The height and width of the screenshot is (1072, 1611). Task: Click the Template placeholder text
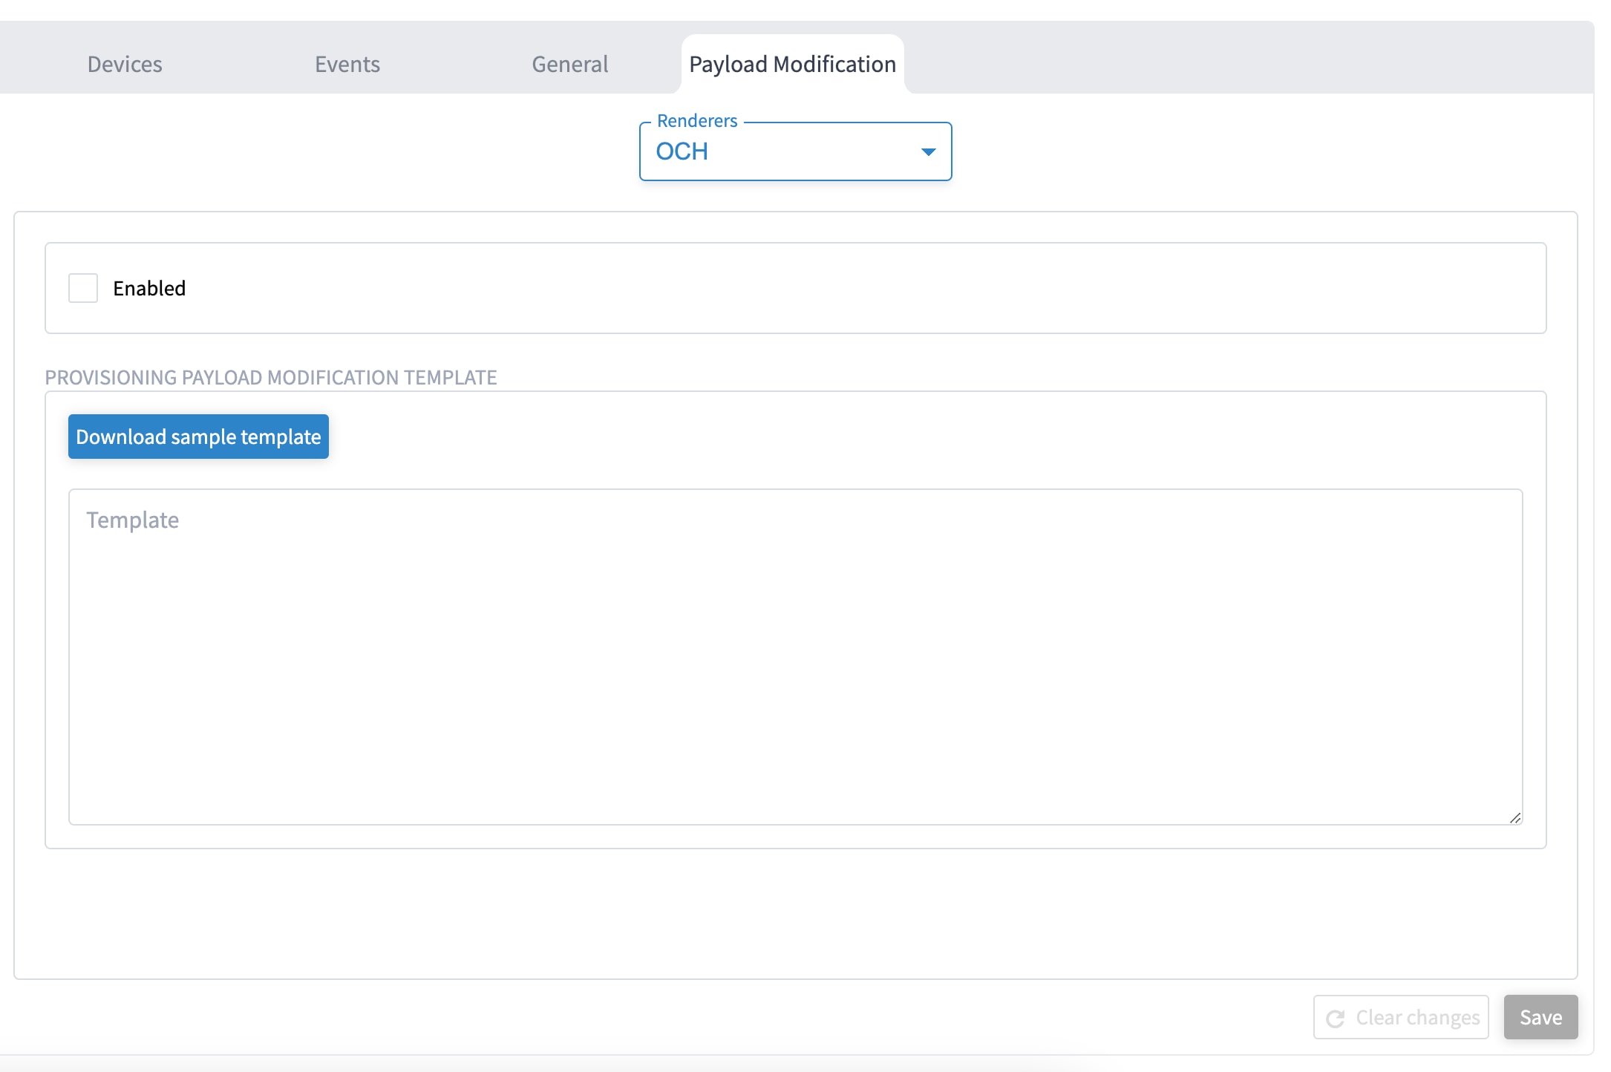[133, 520]
